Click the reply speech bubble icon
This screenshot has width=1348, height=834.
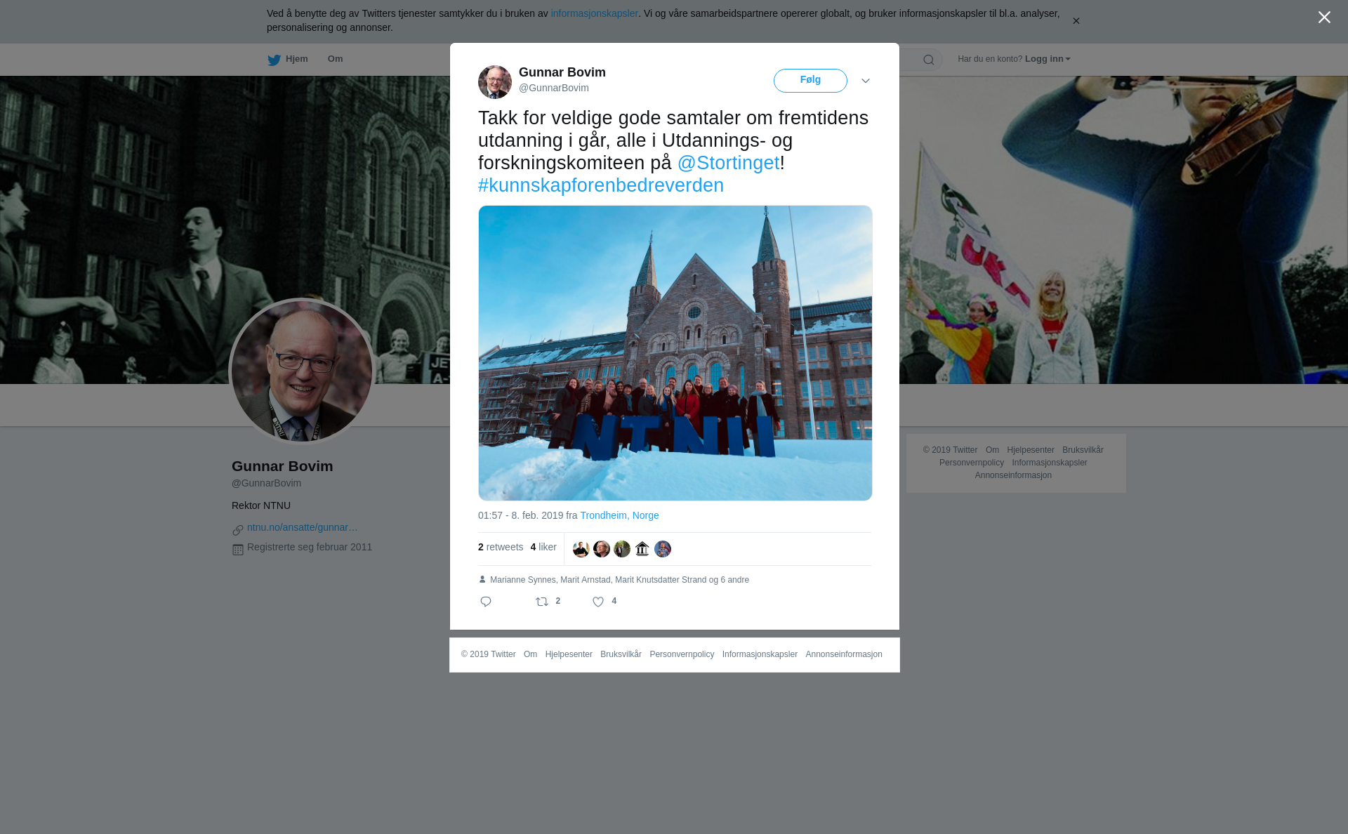pyautogui.click(x=486, y=602)
